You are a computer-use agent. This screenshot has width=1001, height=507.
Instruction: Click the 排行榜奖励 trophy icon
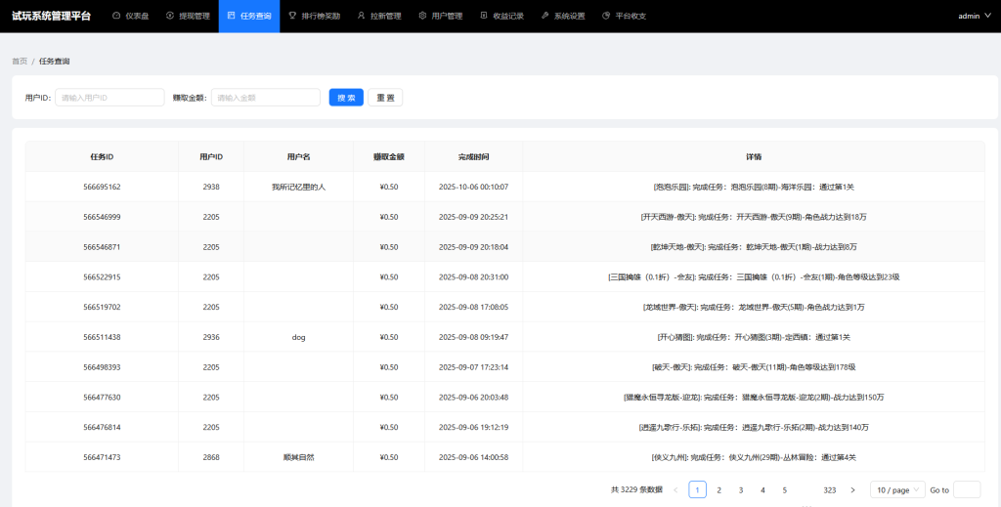pyautogui.click(x=293, y=16)
